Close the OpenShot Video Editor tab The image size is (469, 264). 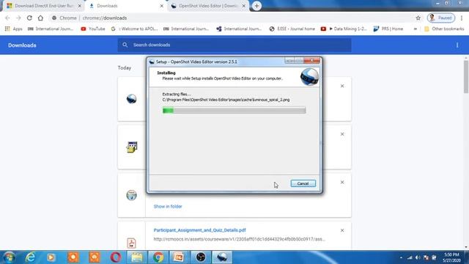(x=244, y=6)
